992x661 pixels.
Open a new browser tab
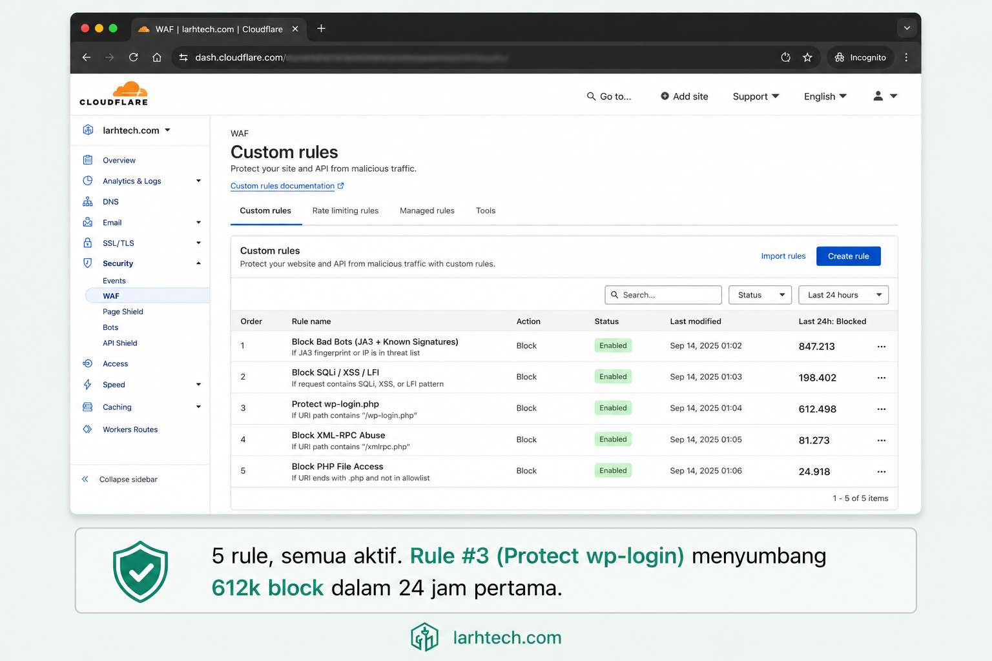(321, 28)
